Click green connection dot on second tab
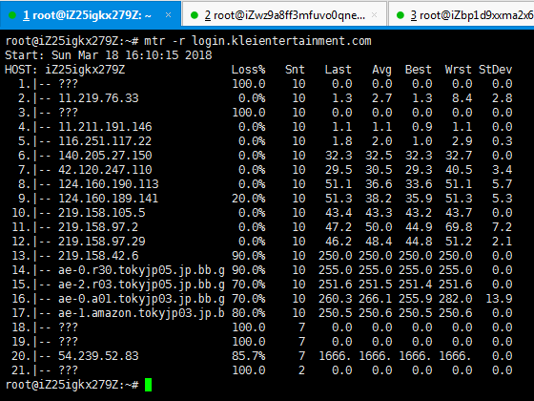The width and height of the screenshot is (534, 401). point(195,15)
